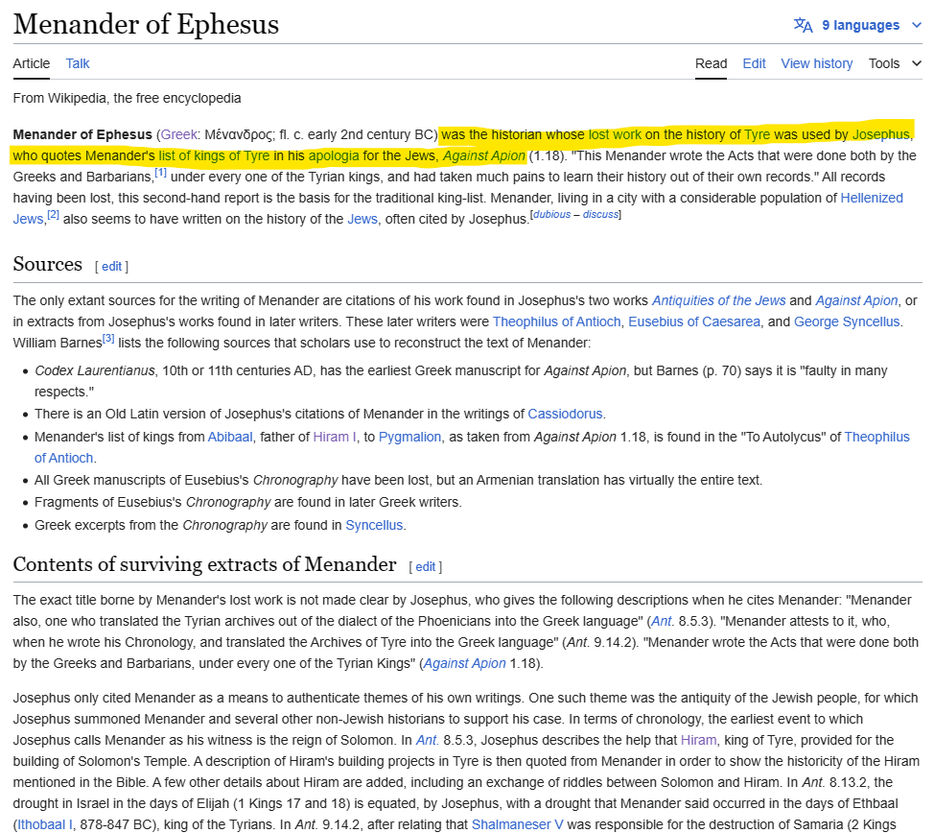Open Theophilus of Antioch link in bullet list
This screenshot has width=934, height=833.
pos(876,437)
